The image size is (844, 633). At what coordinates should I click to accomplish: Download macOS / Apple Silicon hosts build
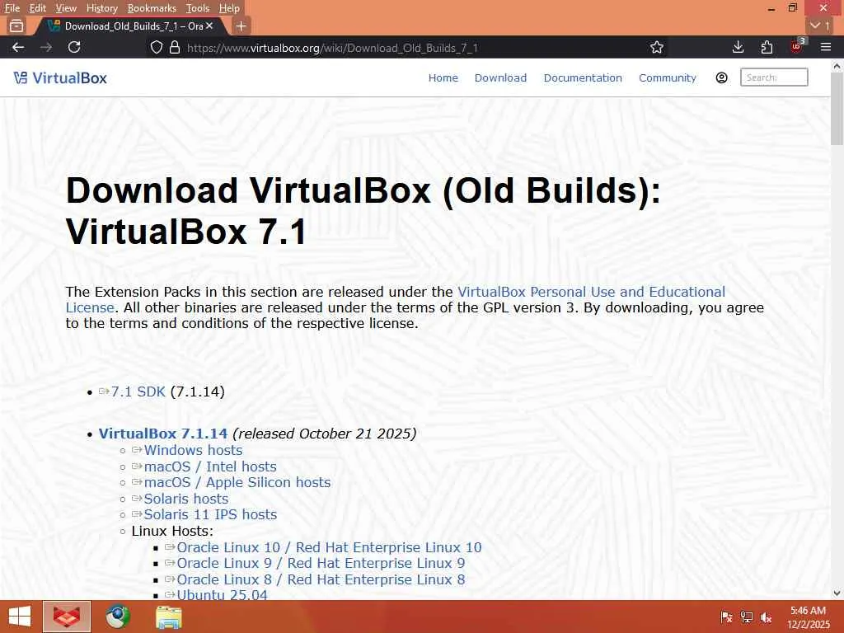point(237,482)
